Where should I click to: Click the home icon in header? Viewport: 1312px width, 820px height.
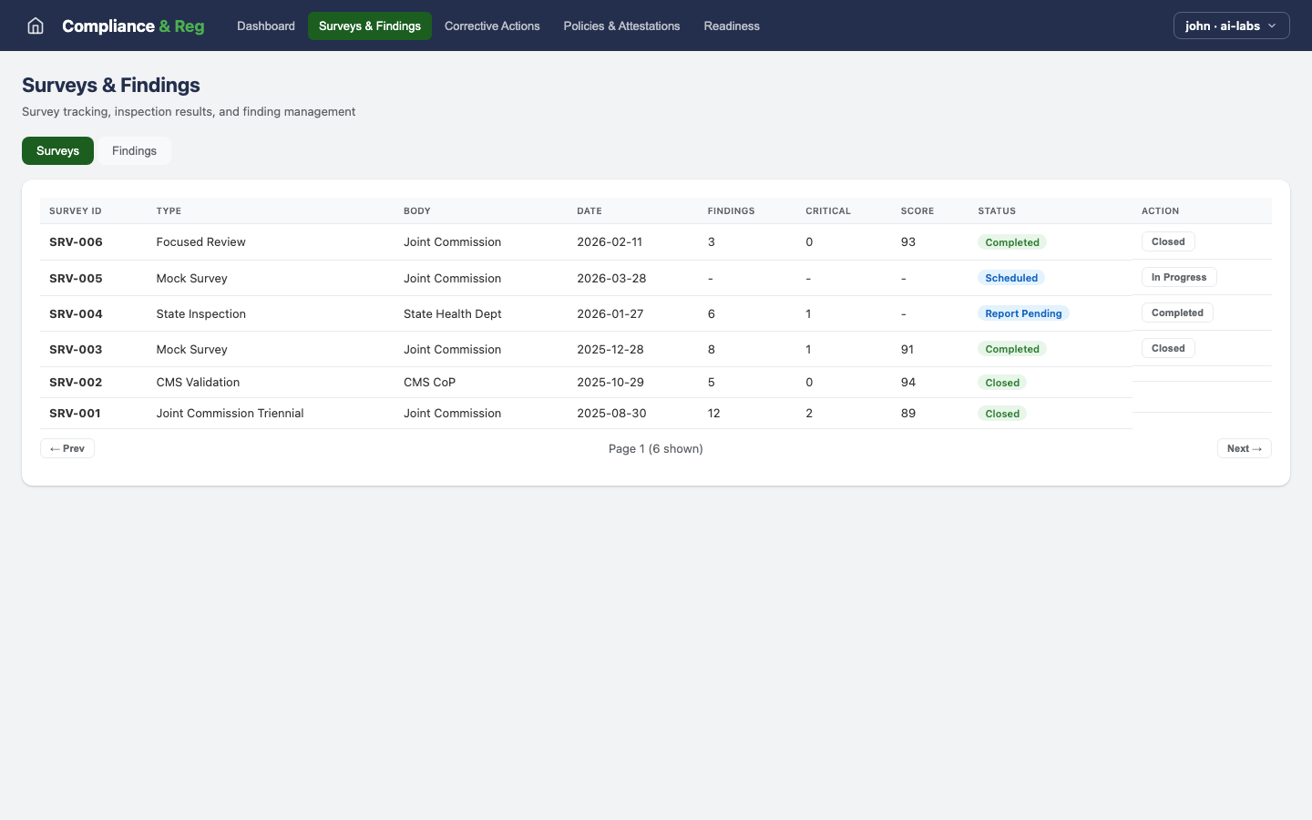point(36,26)
